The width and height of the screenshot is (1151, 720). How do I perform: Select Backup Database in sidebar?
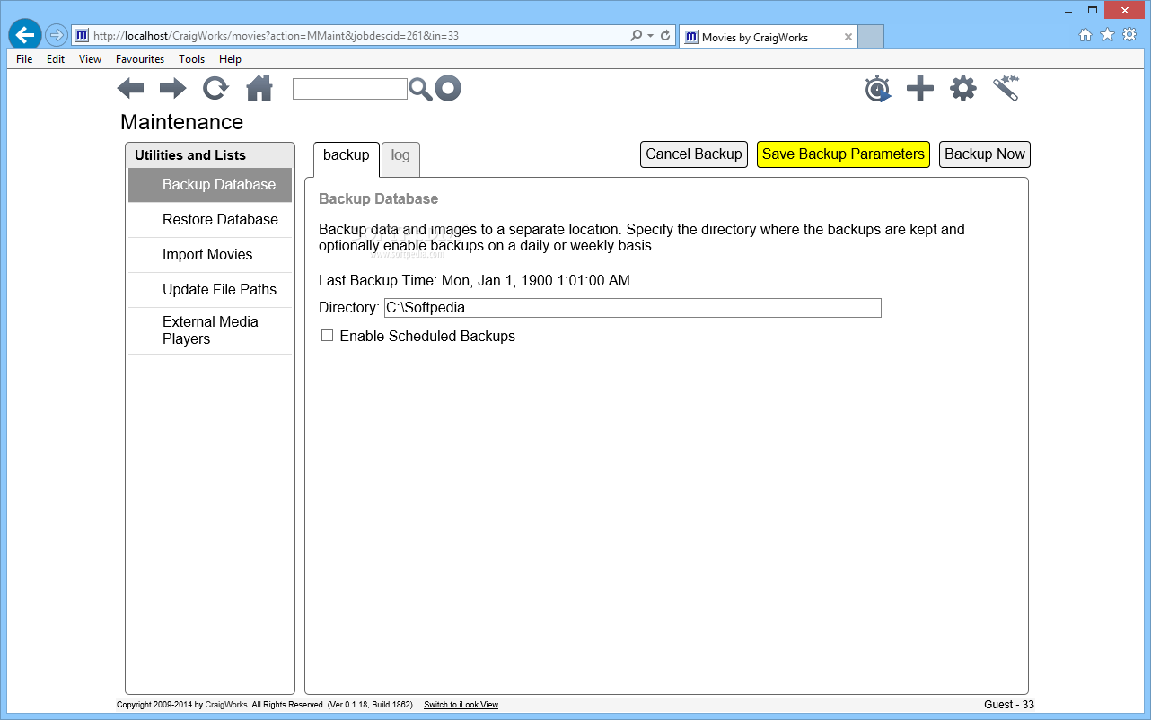point(210,185)
